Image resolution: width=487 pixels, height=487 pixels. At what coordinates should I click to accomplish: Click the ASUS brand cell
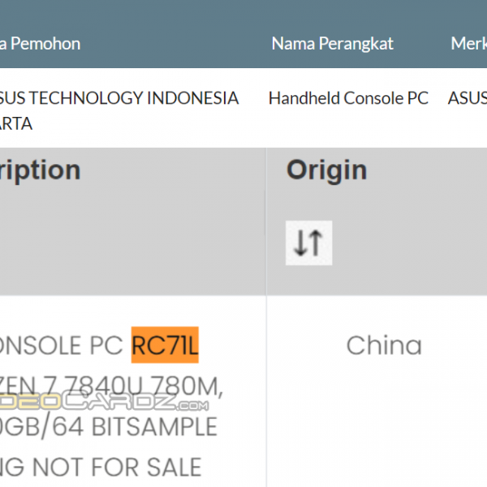[468, 98]
